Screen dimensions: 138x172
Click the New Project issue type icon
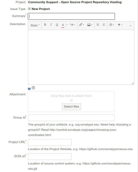(x=29, y=9)
